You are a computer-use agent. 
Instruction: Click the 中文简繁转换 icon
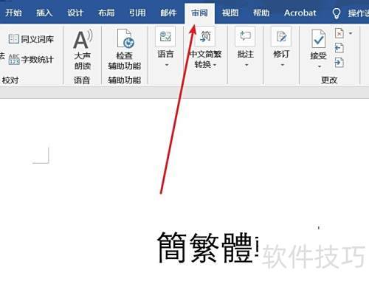(205, 36)
